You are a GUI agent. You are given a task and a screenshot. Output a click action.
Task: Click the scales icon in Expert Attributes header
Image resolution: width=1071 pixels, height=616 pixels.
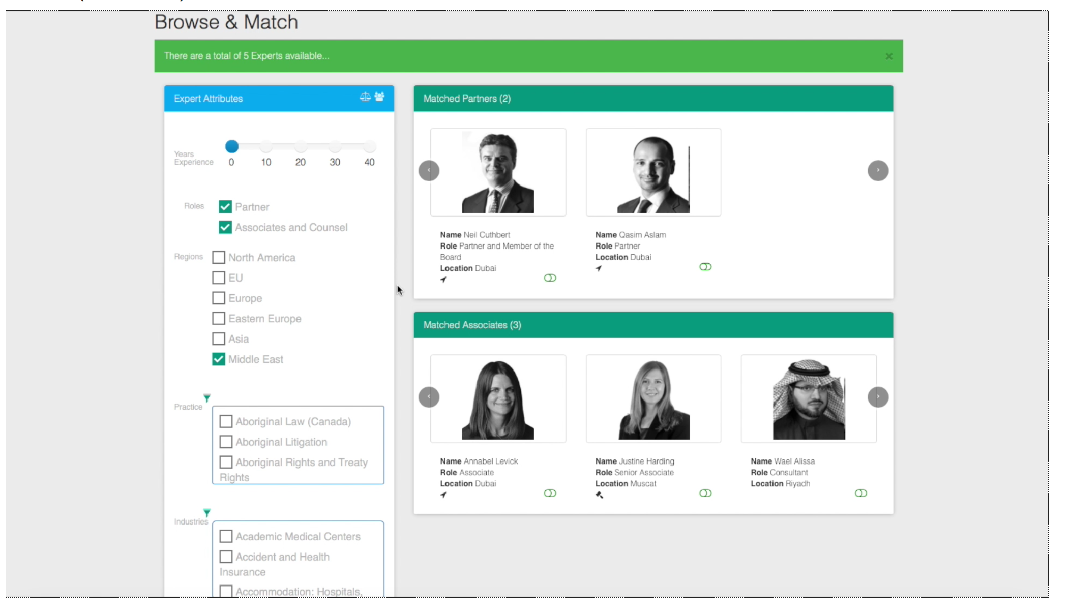pos(365,97)
